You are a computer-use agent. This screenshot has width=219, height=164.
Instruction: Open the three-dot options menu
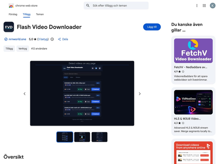(197, 5)
